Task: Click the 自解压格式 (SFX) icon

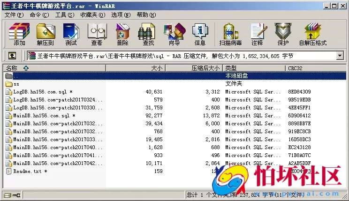Action: pos(312,34)
